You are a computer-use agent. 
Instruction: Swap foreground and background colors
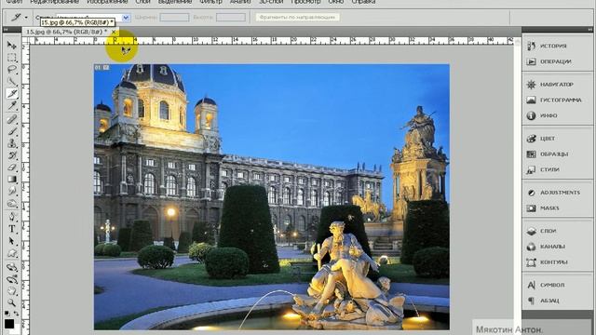tap(16, 314)
